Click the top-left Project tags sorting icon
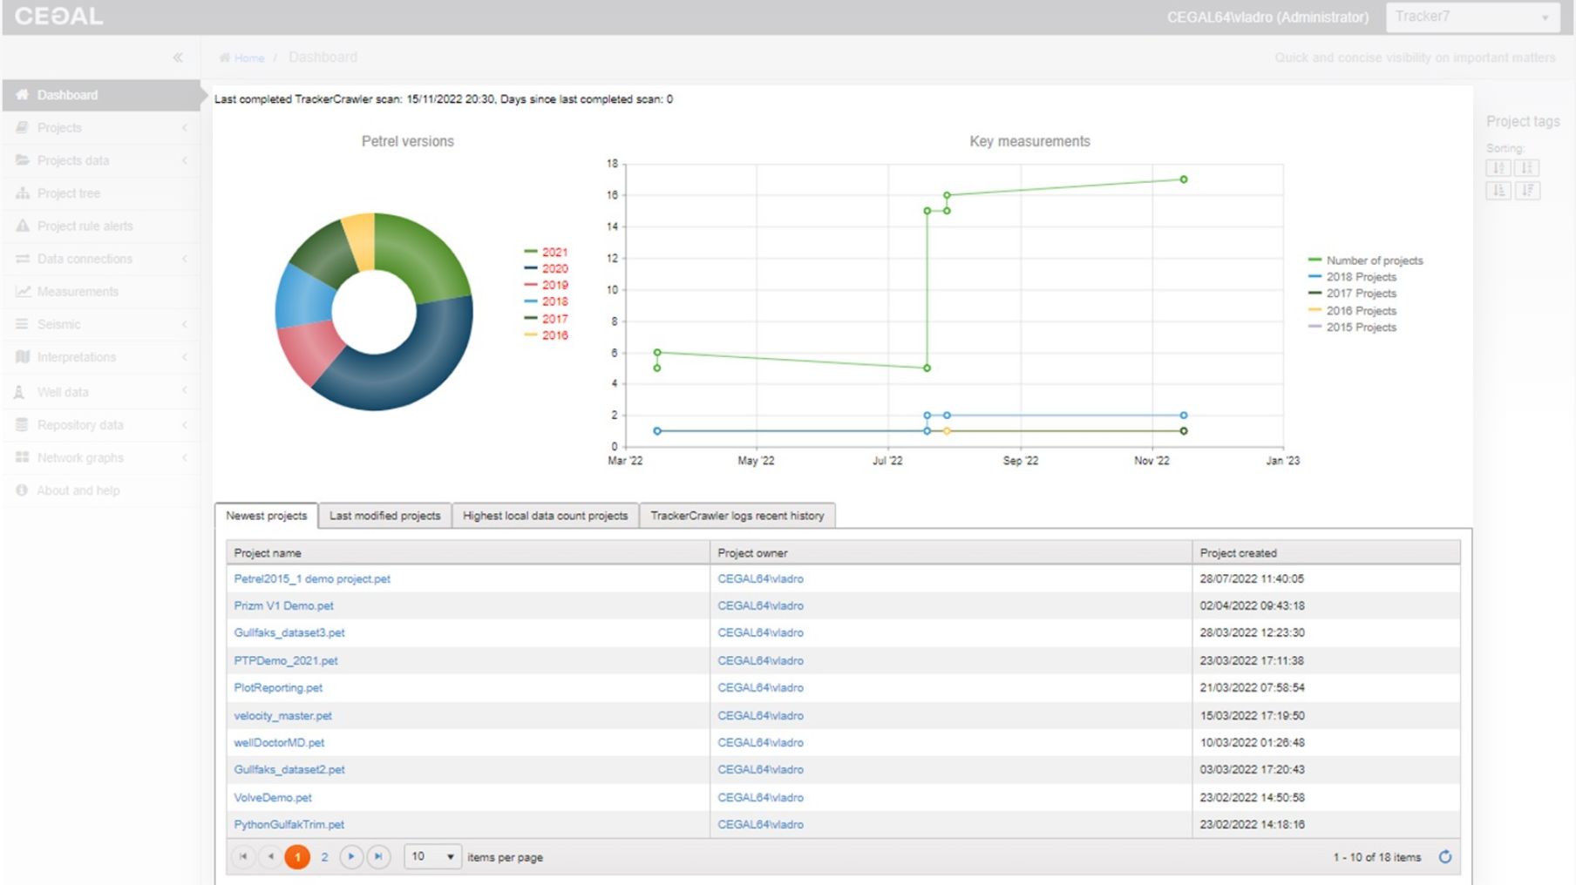Image resolution: width=1576 pixels, height=885 pixels. pos(1498,168)
